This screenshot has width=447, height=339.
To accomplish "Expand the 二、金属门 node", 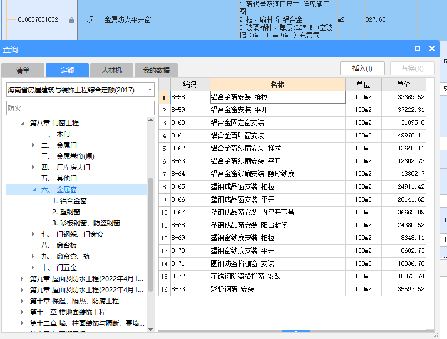I will (33, 145).
